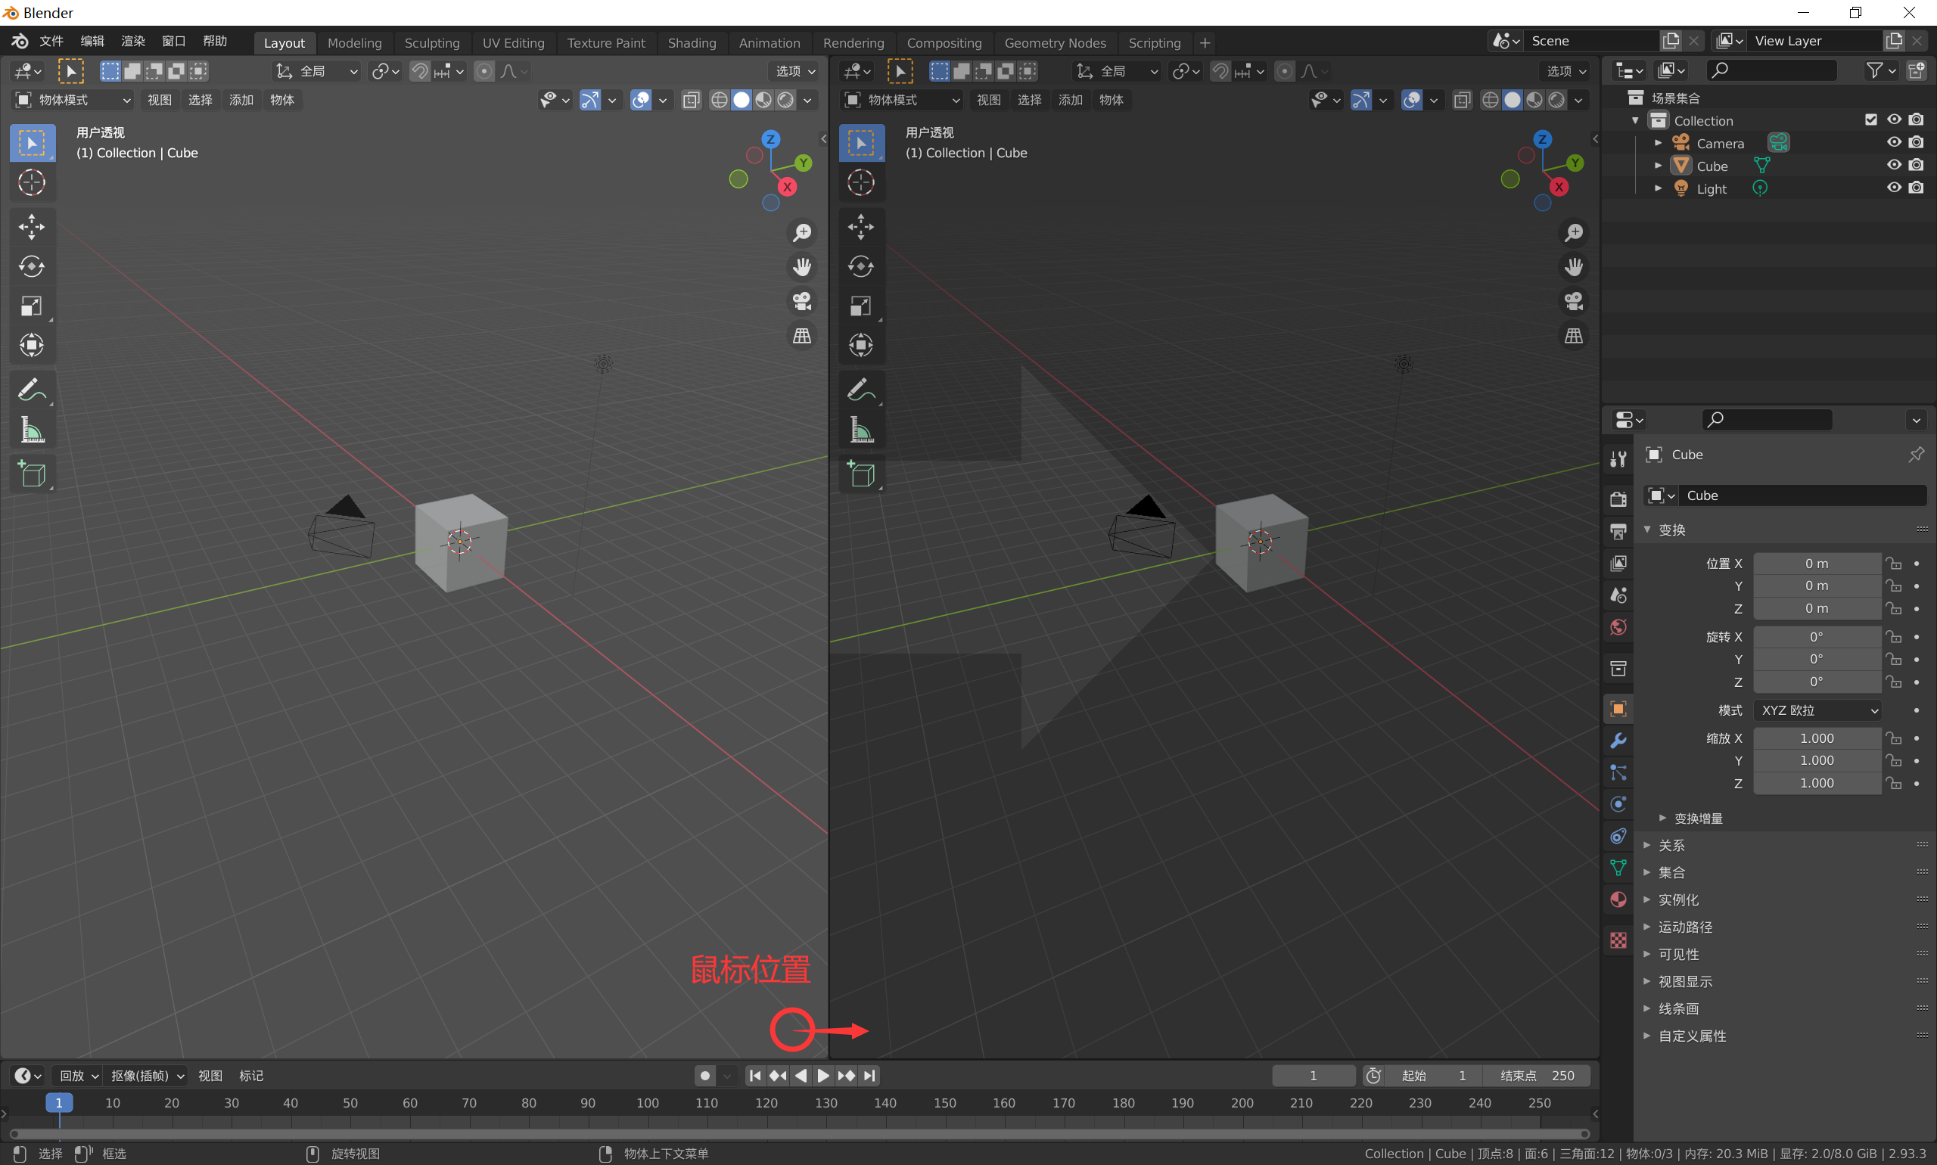1937x1165 pixels.
Task: Click the New Collection button in the outliner
Action: (x=1917, y=70)
